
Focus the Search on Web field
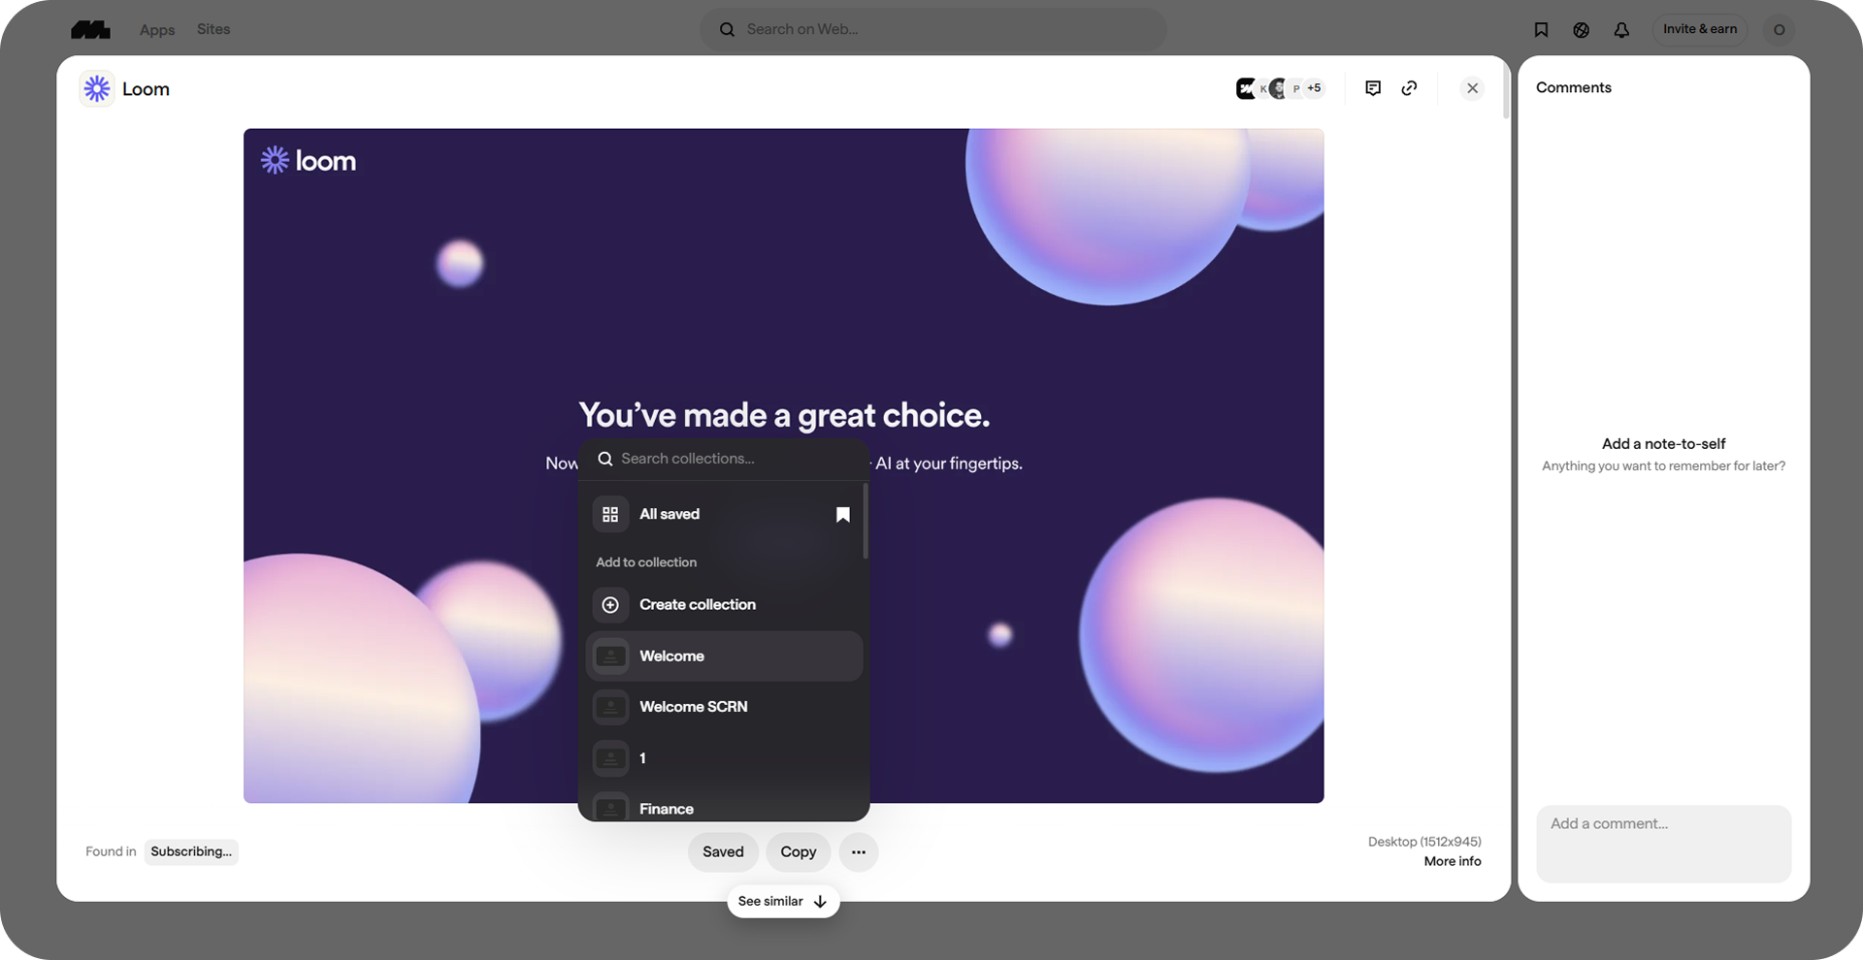coord(932,30)
